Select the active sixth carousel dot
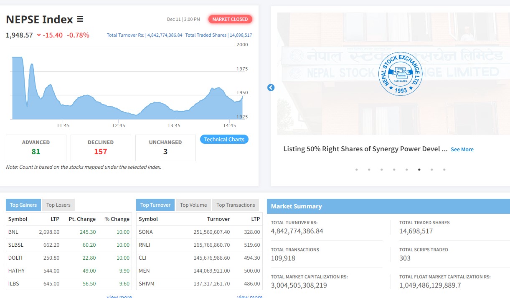Image resolution: width=510 pixels, height=298 pixels. pos(419,170)
